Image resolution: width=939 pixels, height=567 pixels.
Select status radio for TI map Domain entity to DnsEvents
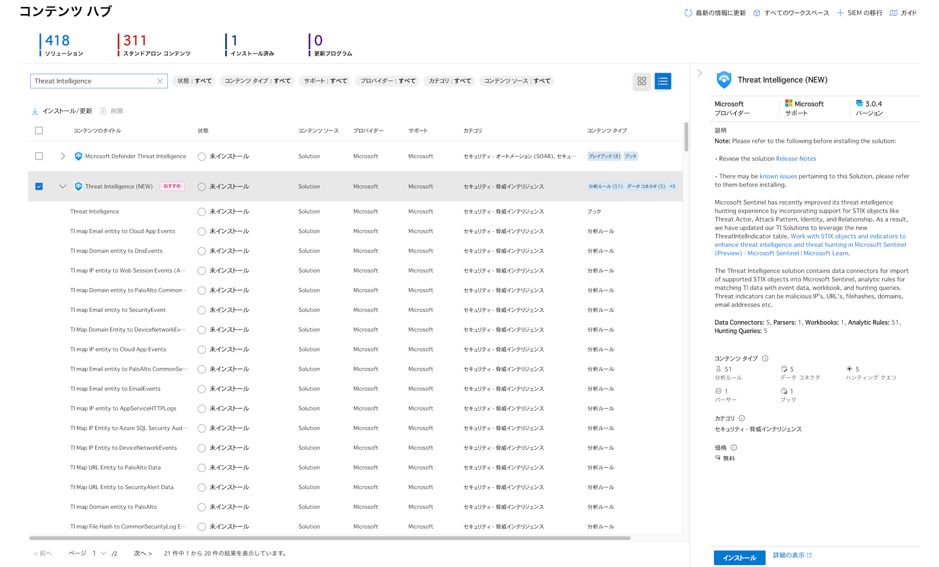[x=202, y=251]
